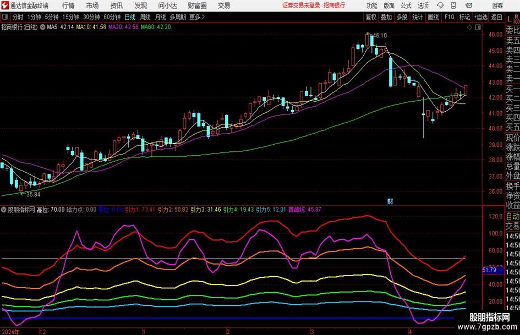Open the 选项 menu
The height and width of the screenshot is (335, 520).
423,6
